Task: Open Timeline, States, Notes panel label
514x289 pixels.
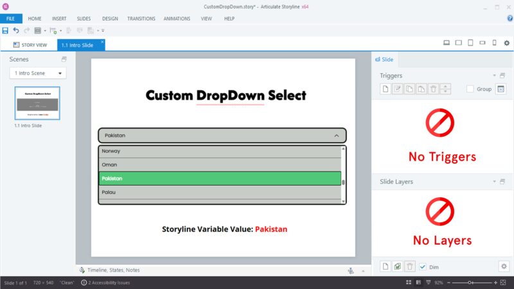Action: point(114,270)
